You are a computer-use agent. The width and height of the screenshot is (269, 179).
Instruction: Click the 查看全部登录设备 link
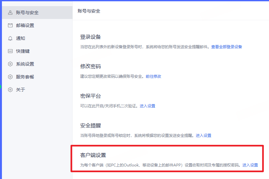click(226, 47)
